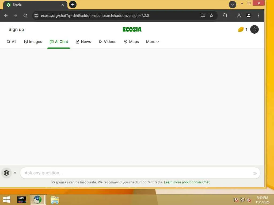Screen dimensions: 274x205
Task: Open the Ecosia seed counter
Action: click(243, 29)
